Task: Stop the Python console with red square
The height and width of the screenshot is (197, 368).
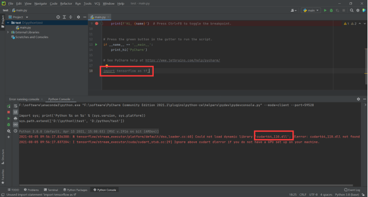Action: [x=9, y=112]
